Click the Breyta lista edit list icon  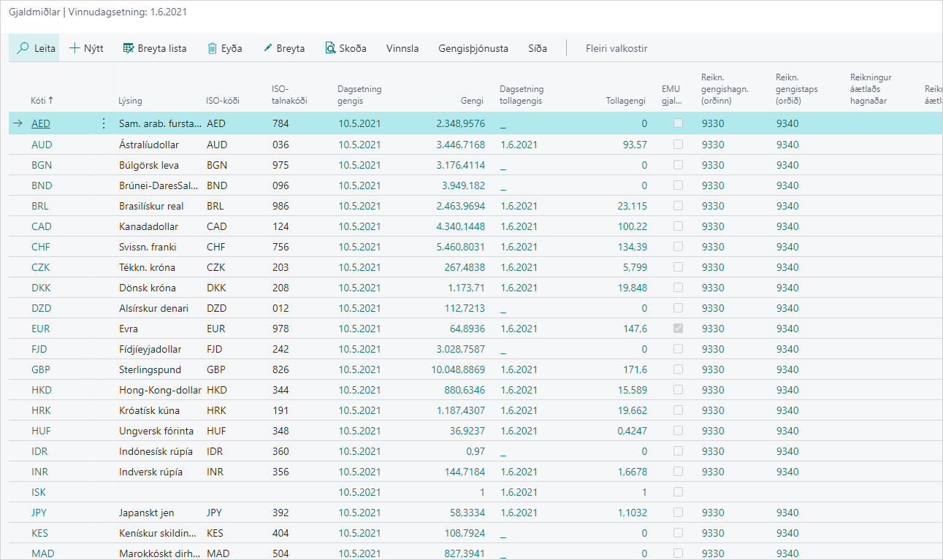(129, 48)
